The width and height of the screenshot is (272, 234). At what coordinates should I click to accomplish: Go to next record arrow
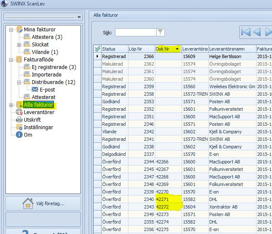269,32
